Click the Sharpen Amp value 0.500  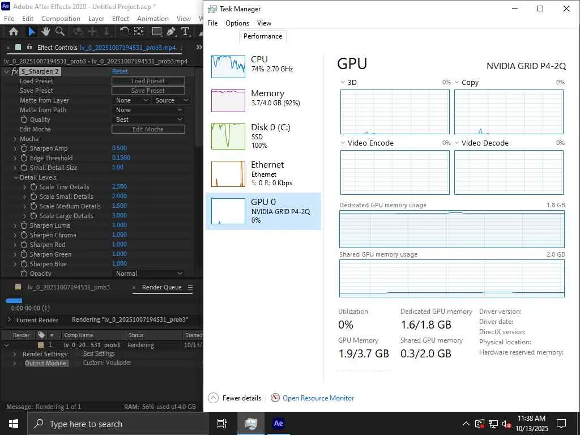pyautogui.click(x=120, y=148)
